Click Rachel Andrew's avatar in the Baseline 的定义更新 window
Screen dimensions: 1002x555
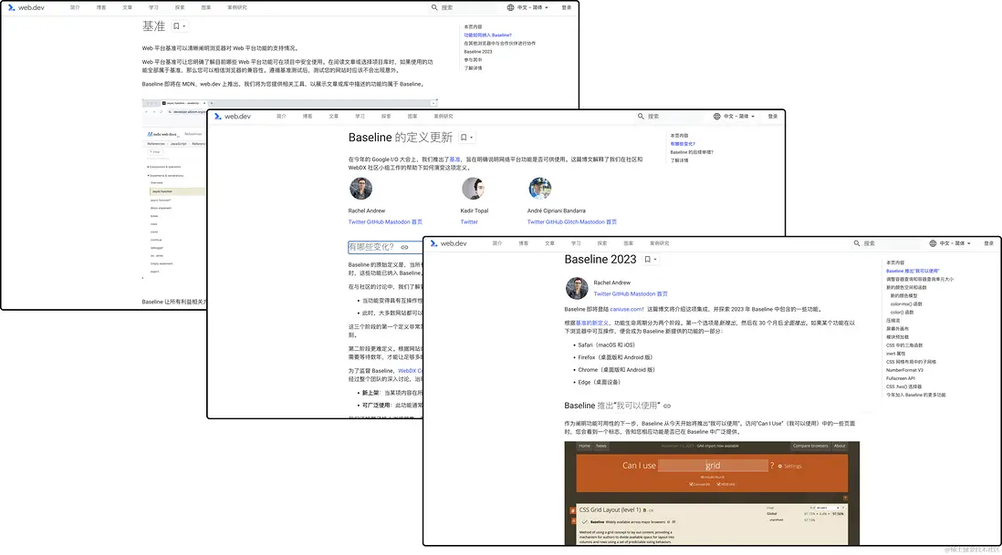pyautogui.click(x=361, y=188)
